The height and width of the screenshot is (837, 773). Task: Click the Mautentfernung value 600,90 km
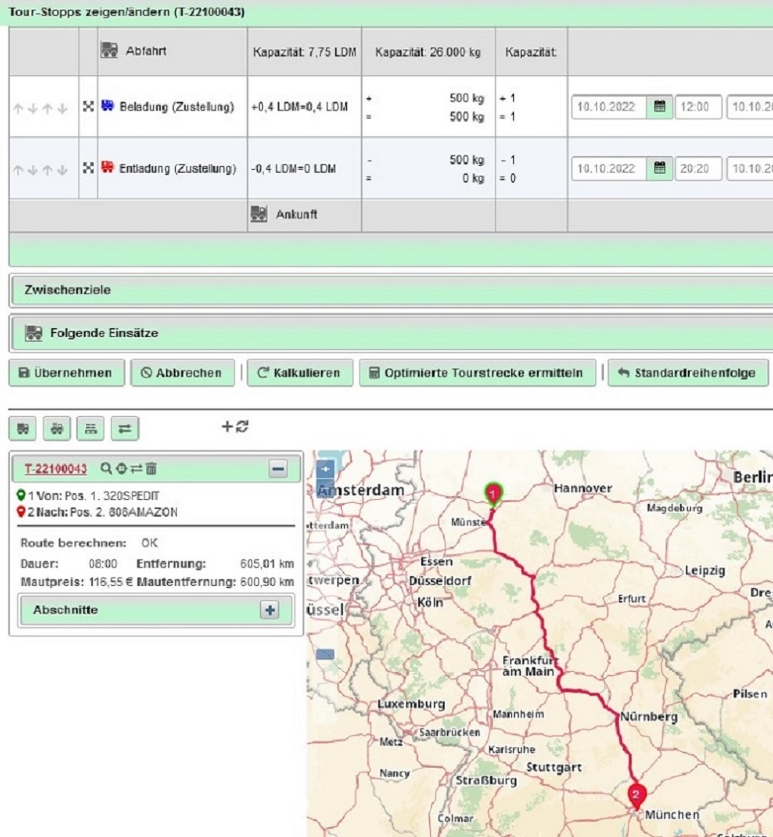267,582
